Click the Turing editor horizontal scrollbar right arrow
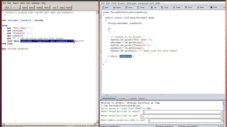Screen dimensions: 227x127 (x=95, y=124)
